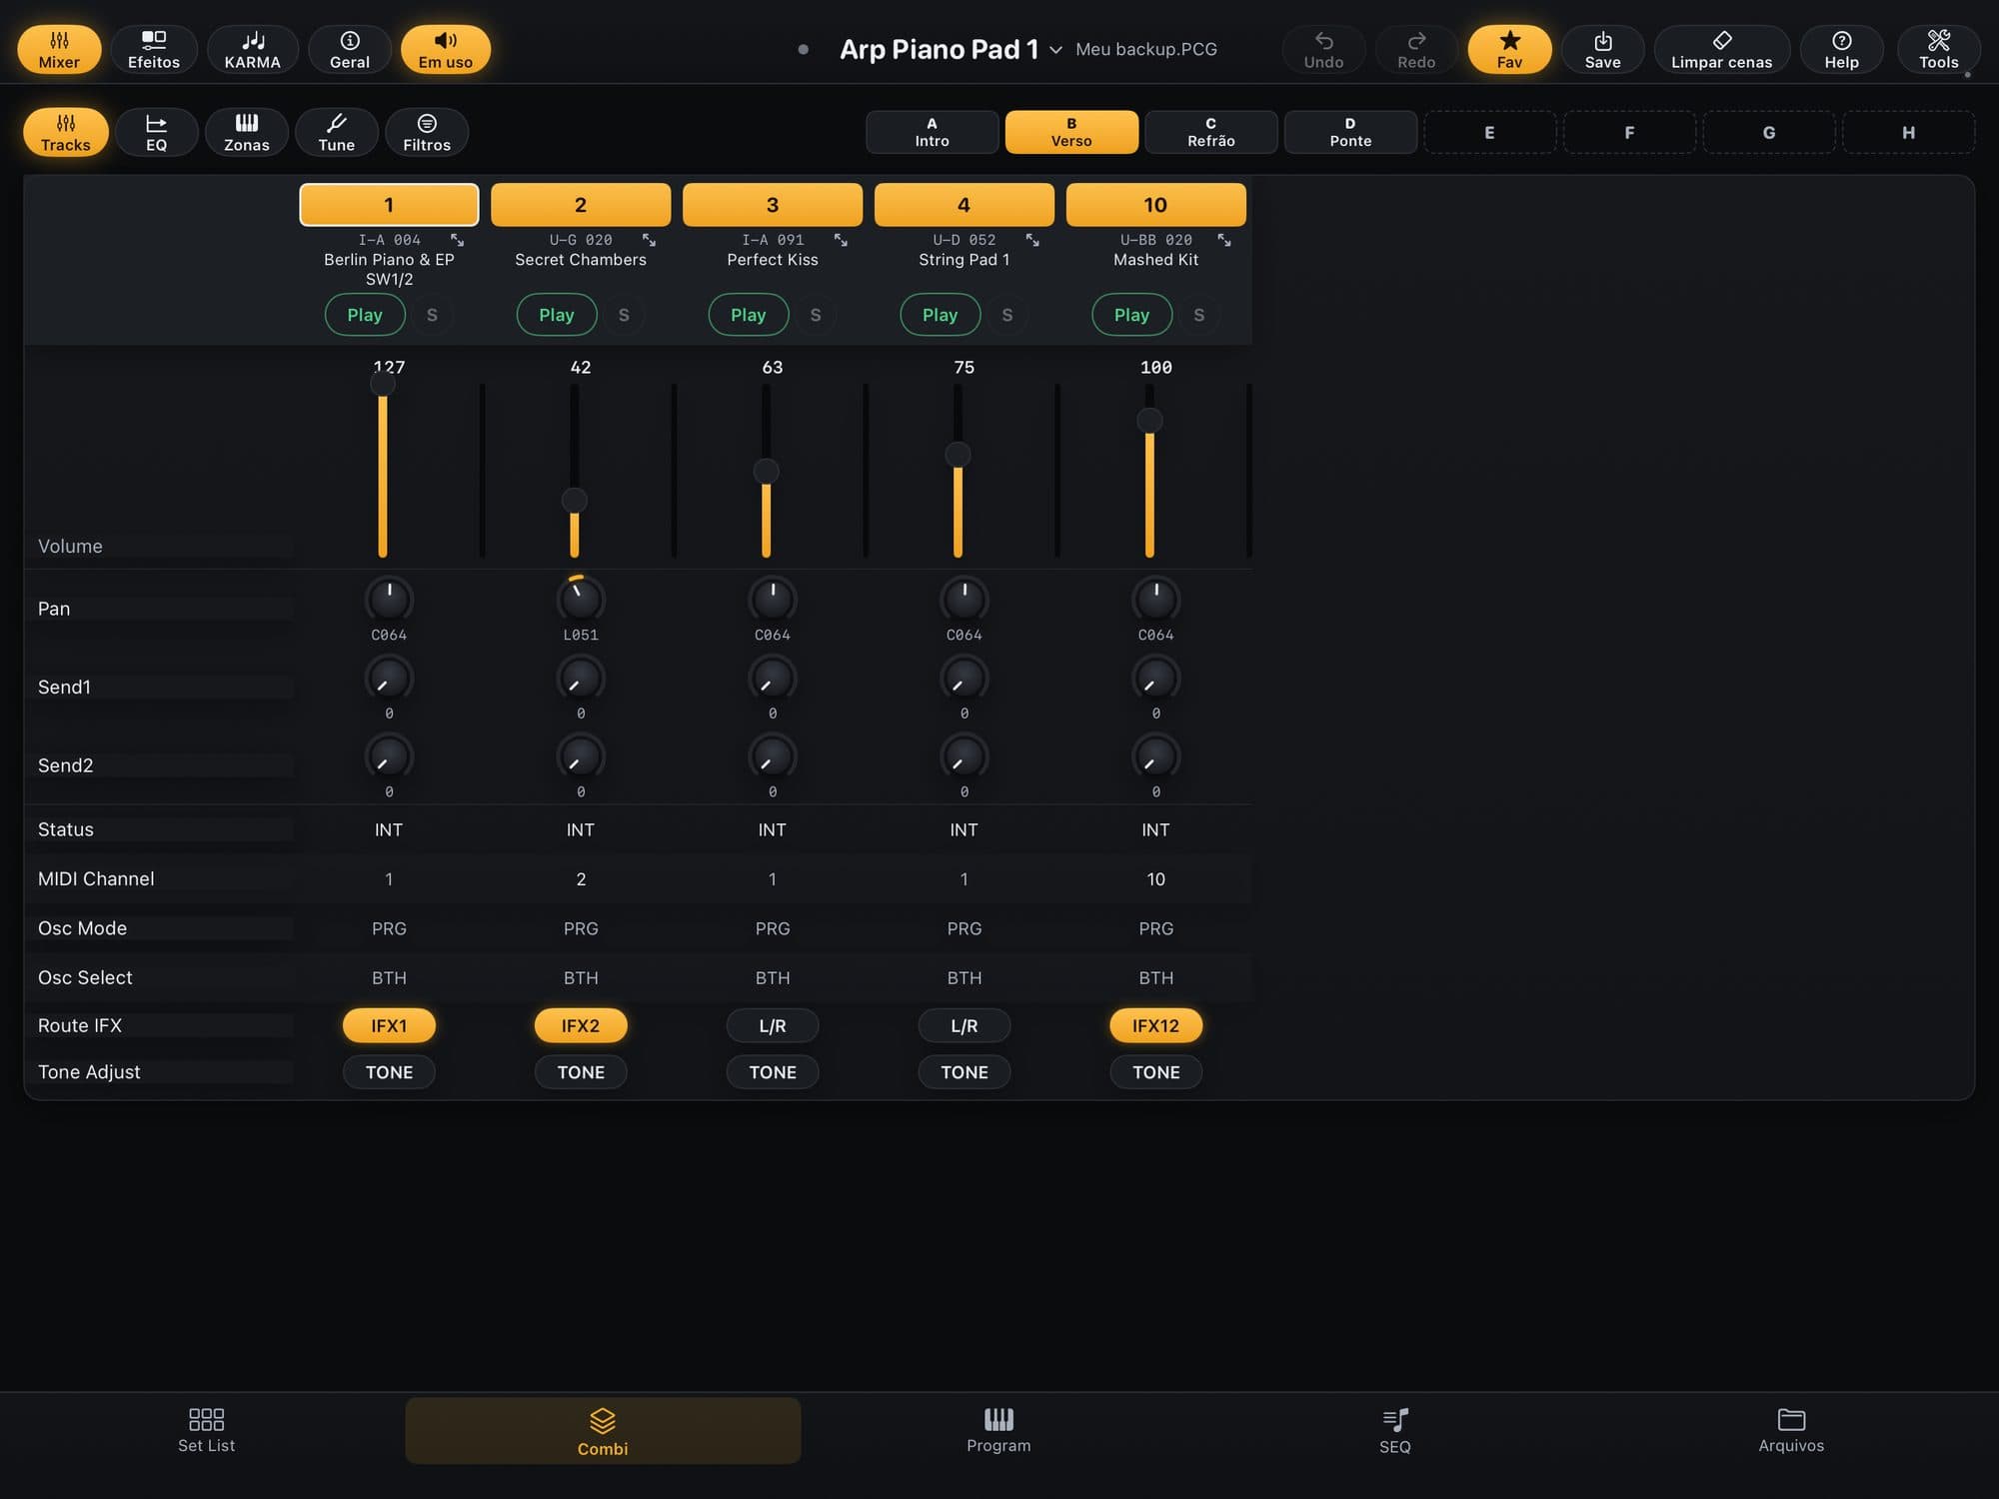Expand the Arp Piano Pad 1 dropdown
This screenshot has height=1499, width=1999.
pos(1055,50)
